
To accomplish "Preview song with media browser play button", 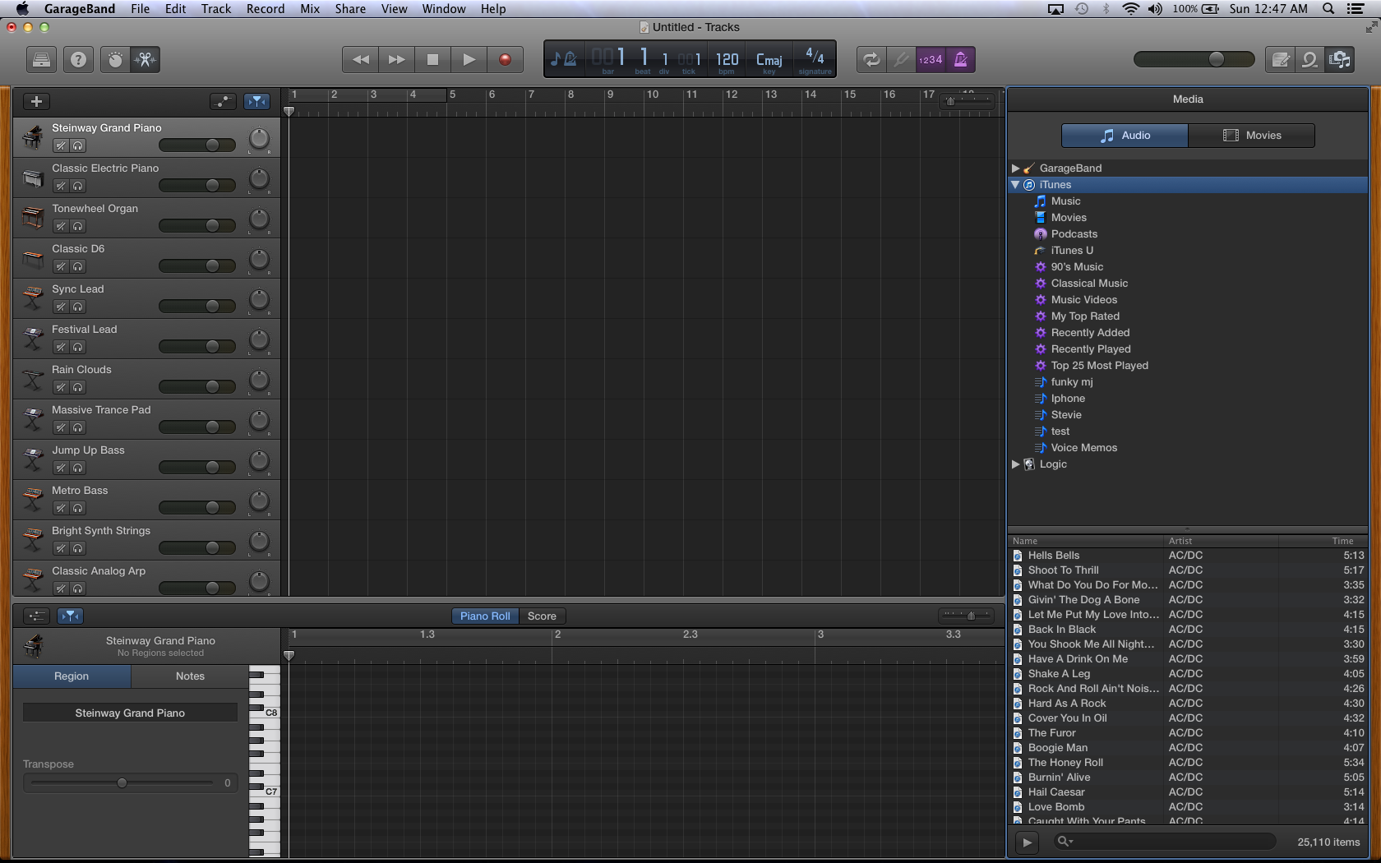I will pos(1027,842).
